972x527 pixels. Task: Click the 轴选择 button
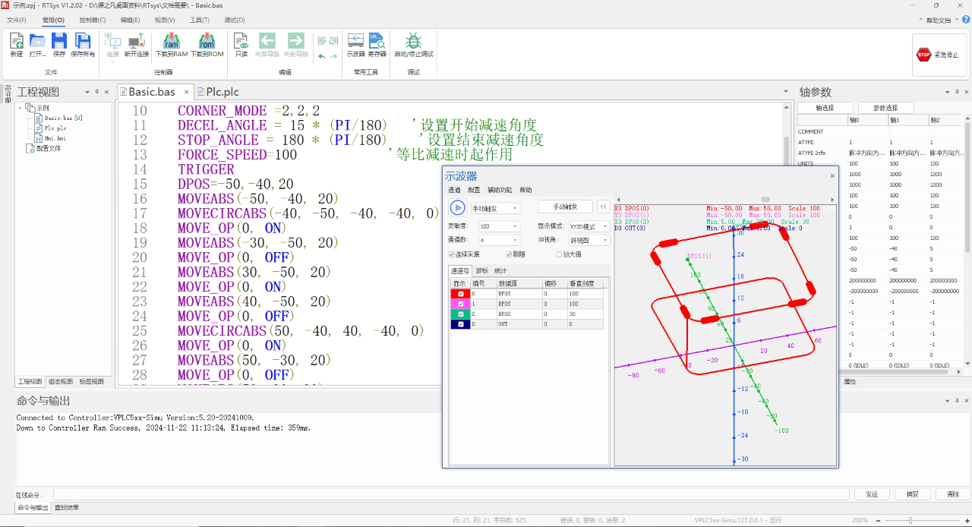825,108
